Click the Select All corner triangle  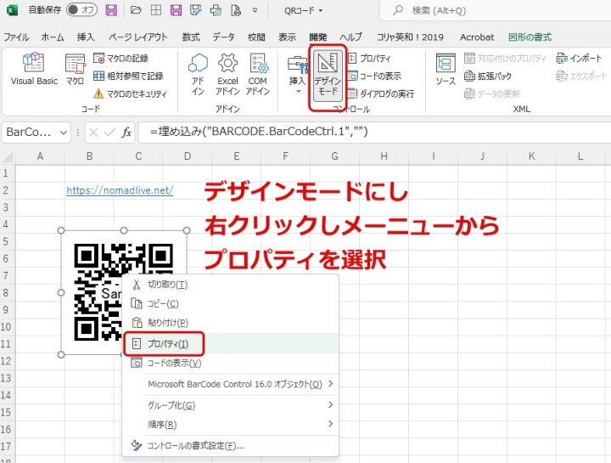coord(8,157)
